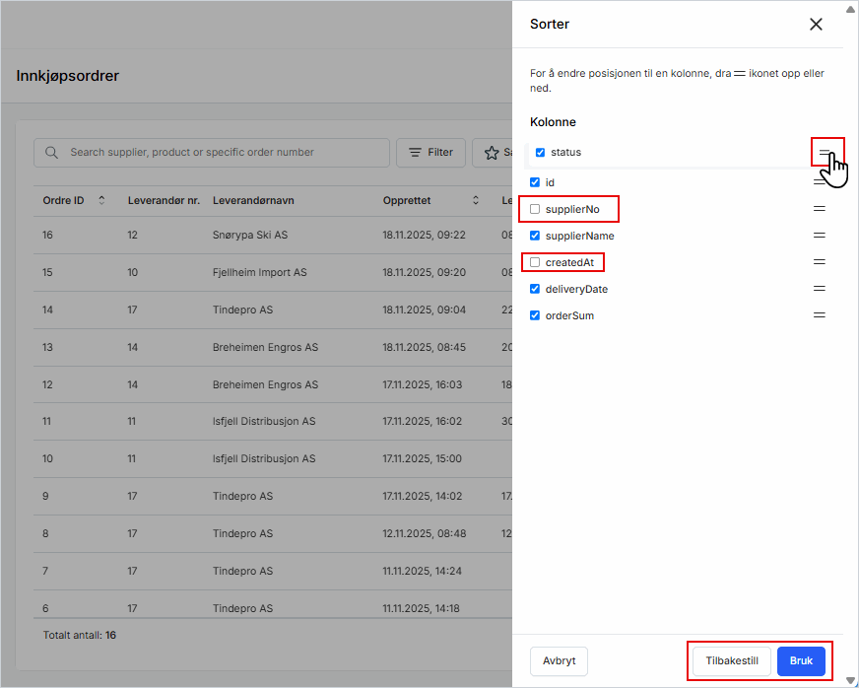This screenshot has width=859, height=688.
Task: Uncheck the status column checkbox
Action: [x=540, y=153]
